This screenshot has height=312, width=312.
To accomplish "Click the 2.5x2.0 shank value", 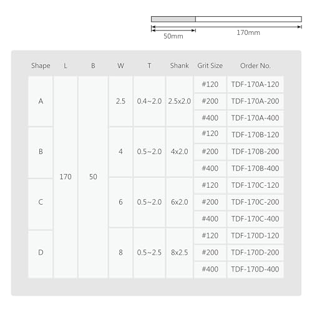I will (x=180, y=101).
